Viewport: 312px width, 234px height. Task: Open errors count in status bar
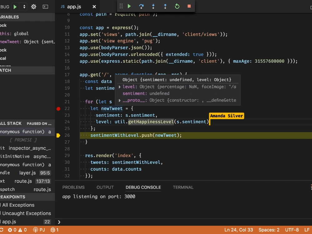click(12, 230)
